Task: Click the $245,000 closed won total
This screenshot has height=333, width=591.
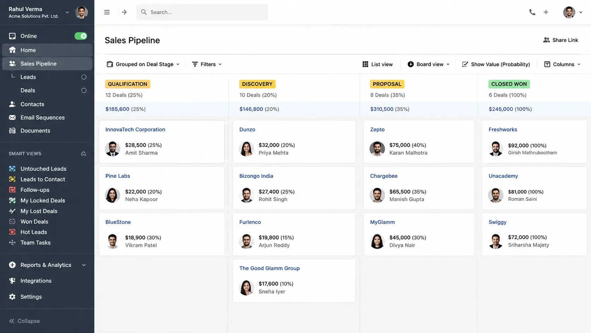Action: click(501, 109)
